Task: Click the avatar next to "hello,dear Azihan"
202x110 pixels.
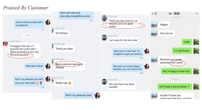Action: (x=48, y=66)
